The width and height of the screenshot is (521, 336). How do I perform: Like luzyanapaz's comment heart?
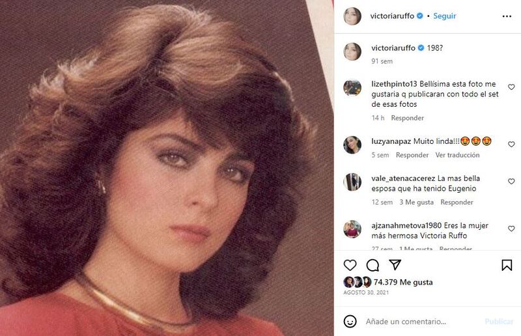[511, 145]
